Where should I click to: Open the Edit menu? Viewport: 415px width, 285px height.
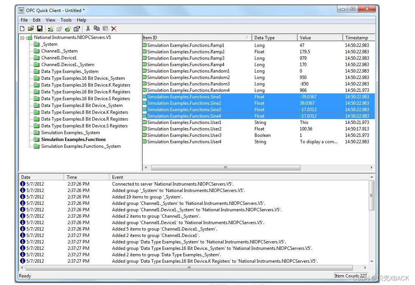coord(36,20)
